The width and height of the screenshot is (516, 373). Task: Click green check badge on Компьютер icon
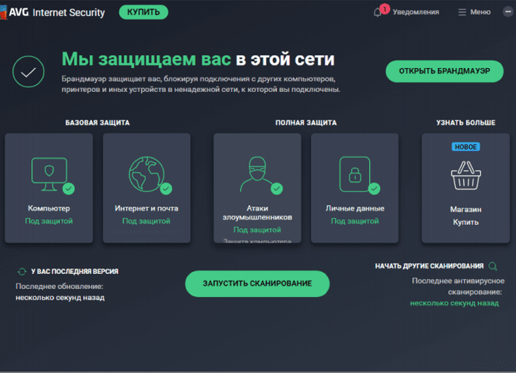tap(68, 188)
